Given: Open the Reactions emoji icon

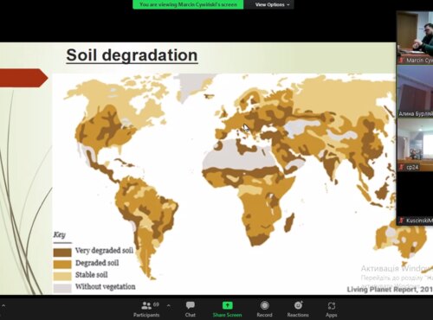Looking at the screenshot, I should click(298, 305).
